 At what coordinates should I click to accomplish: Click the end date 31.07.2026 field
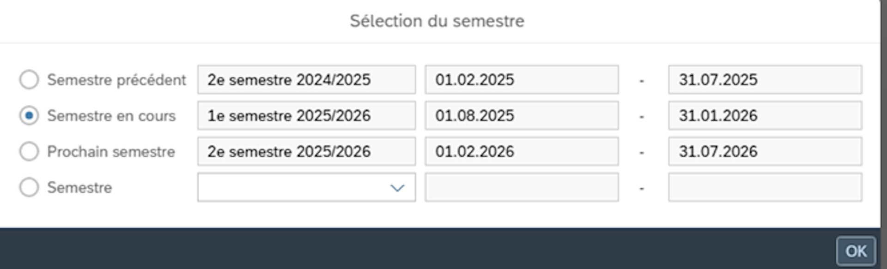765,151
